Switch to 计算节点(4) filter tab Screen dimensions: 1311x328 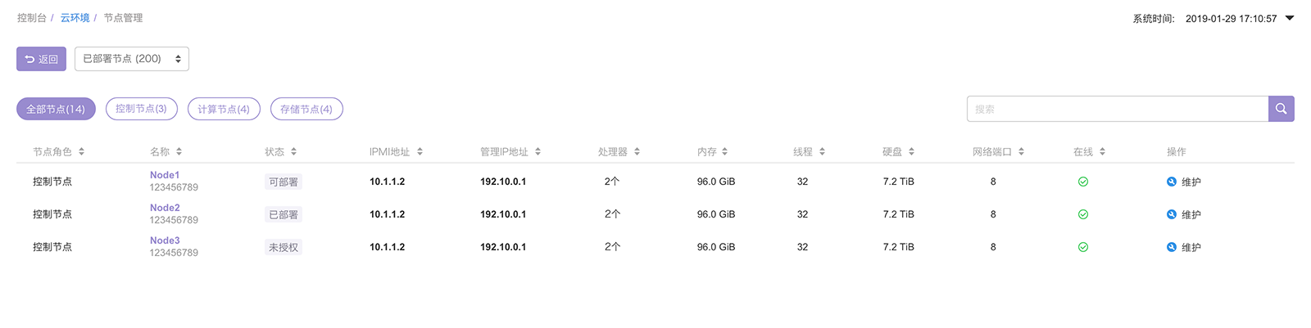(x=224, y=109)
